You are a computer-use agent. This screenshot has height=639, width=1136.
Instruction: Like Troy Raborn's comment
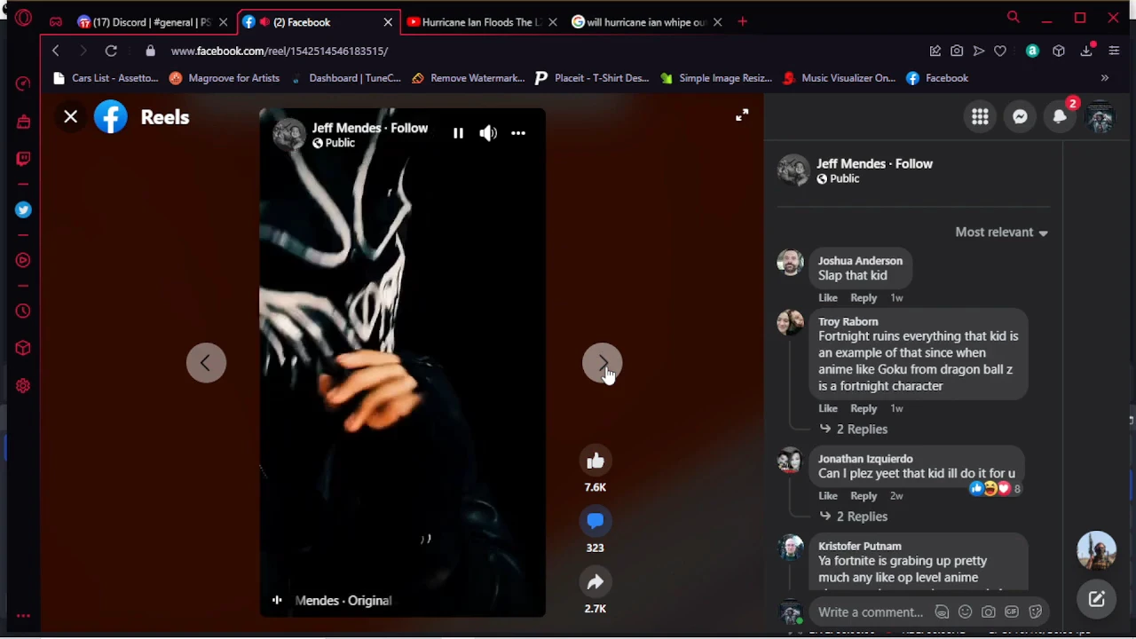[x=827, y=408]
